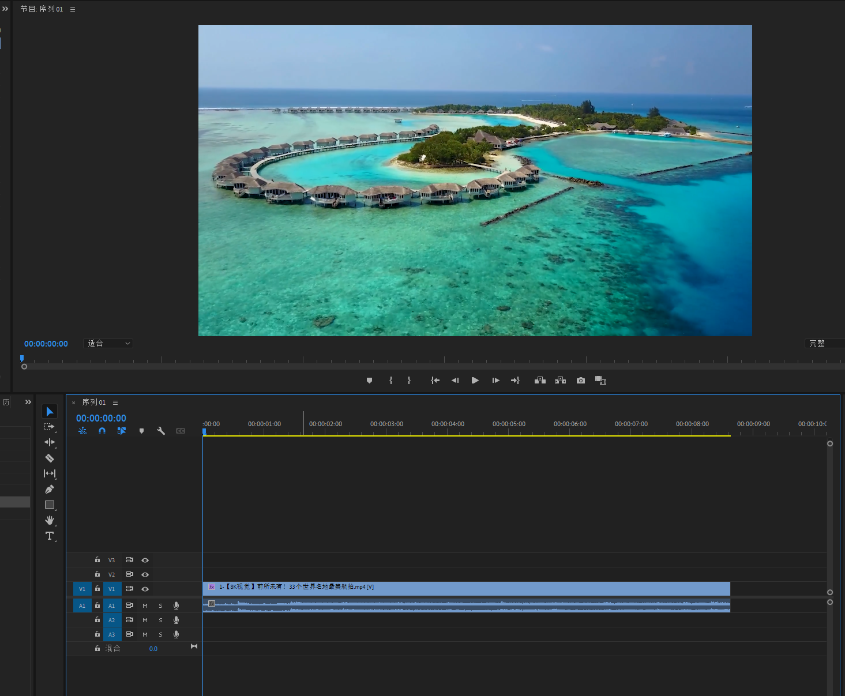Open timeline display settings wrench

[x=161, y=431]
